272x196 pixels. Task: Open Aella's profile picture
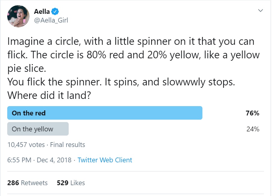point(18,16)
